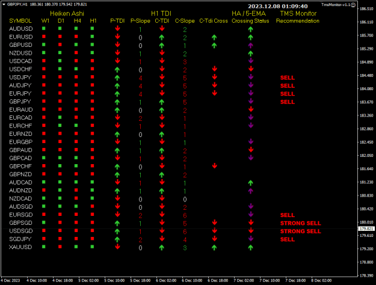
Task: Click the USDCHF C-Tdi Cross red down arrow
Action: click(x=215, y=69)
